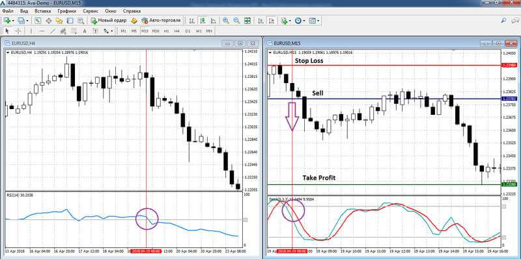Click the indicators list icon
Screen dimensions: 521x259
coord(284,21)
